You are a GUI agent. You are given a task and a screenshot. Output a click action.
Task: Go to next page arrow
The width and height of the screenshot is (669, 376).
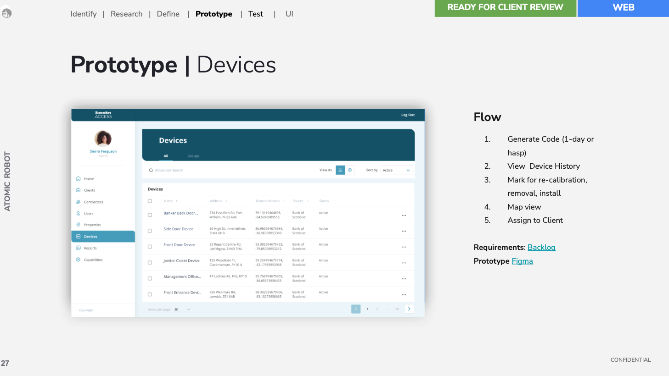tap(409, 309)
